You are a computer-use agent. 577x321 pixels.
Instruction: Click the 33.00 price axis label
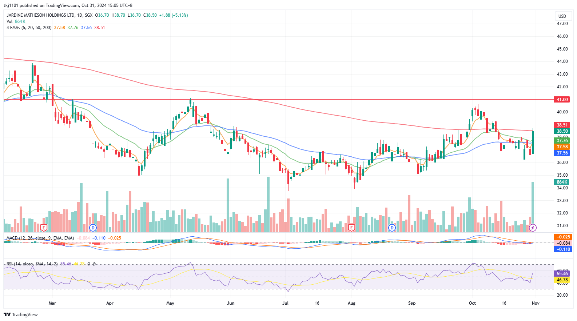coord(562,201)
